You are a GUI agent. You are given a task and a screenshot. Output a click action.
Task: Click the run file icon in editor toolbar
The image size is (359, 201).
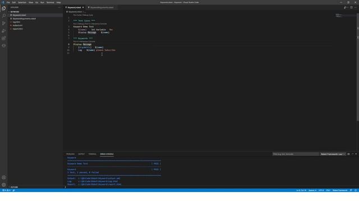(x=345, y=7)
